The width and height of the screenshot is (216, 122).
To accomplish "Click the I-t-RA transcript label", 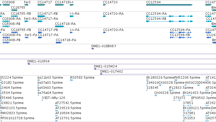I will coord(75,14).
